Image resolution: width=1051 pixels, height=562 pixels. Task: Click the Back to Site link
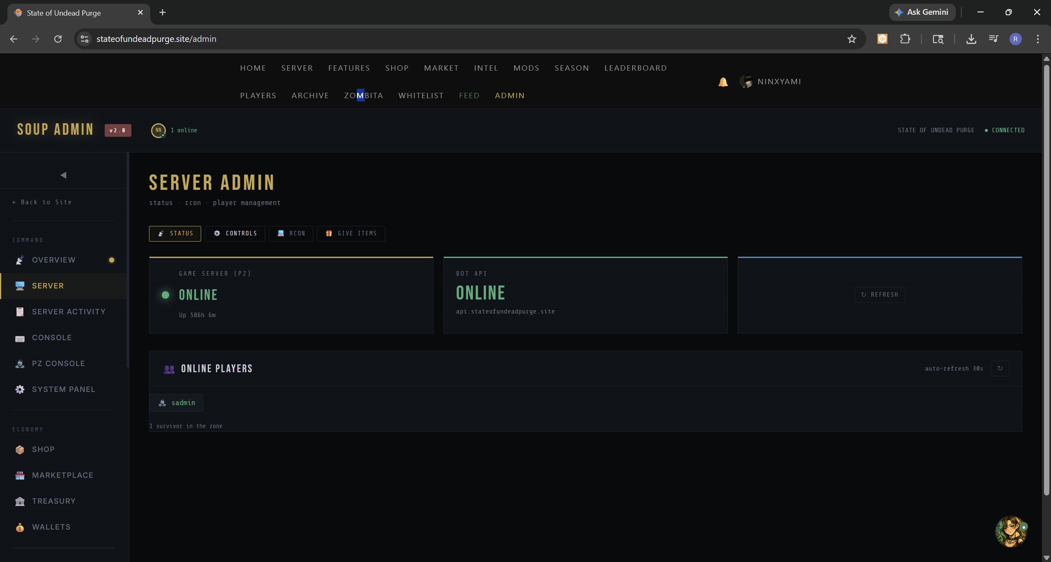click(x=42, y=202)
